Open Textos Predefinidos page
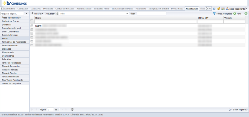 [x=15, y=77]
